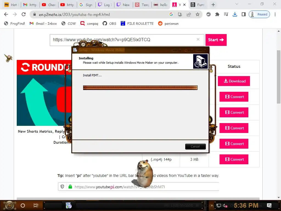
Task: Click the pink Download button
Action: click(234, 81)
